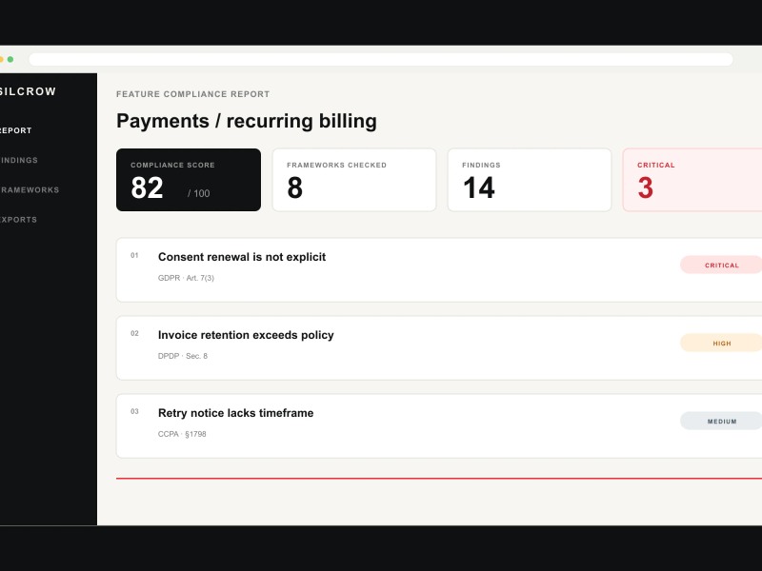Click the CCPA · §1798 reference
Viewport: 762px width, 571px height.
(x=182, y=434)
